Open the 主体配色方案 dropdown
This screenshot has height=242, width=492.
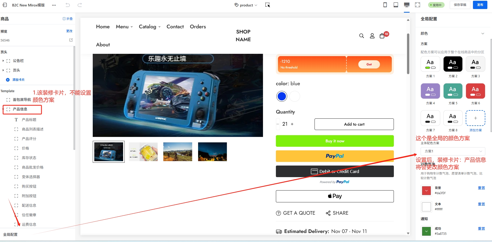point(453,151)
